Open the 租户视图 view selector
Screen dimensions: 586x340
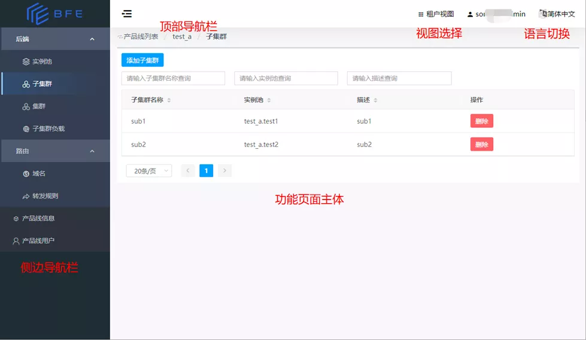[436, 14]
